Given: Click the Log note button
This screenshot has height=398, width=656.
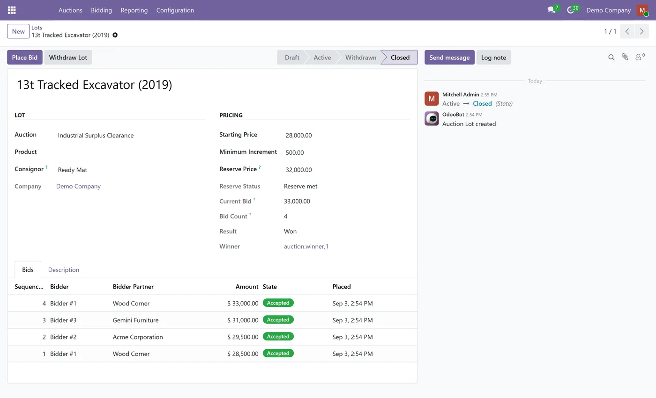Looking at the screenshot, I should 494,58.
